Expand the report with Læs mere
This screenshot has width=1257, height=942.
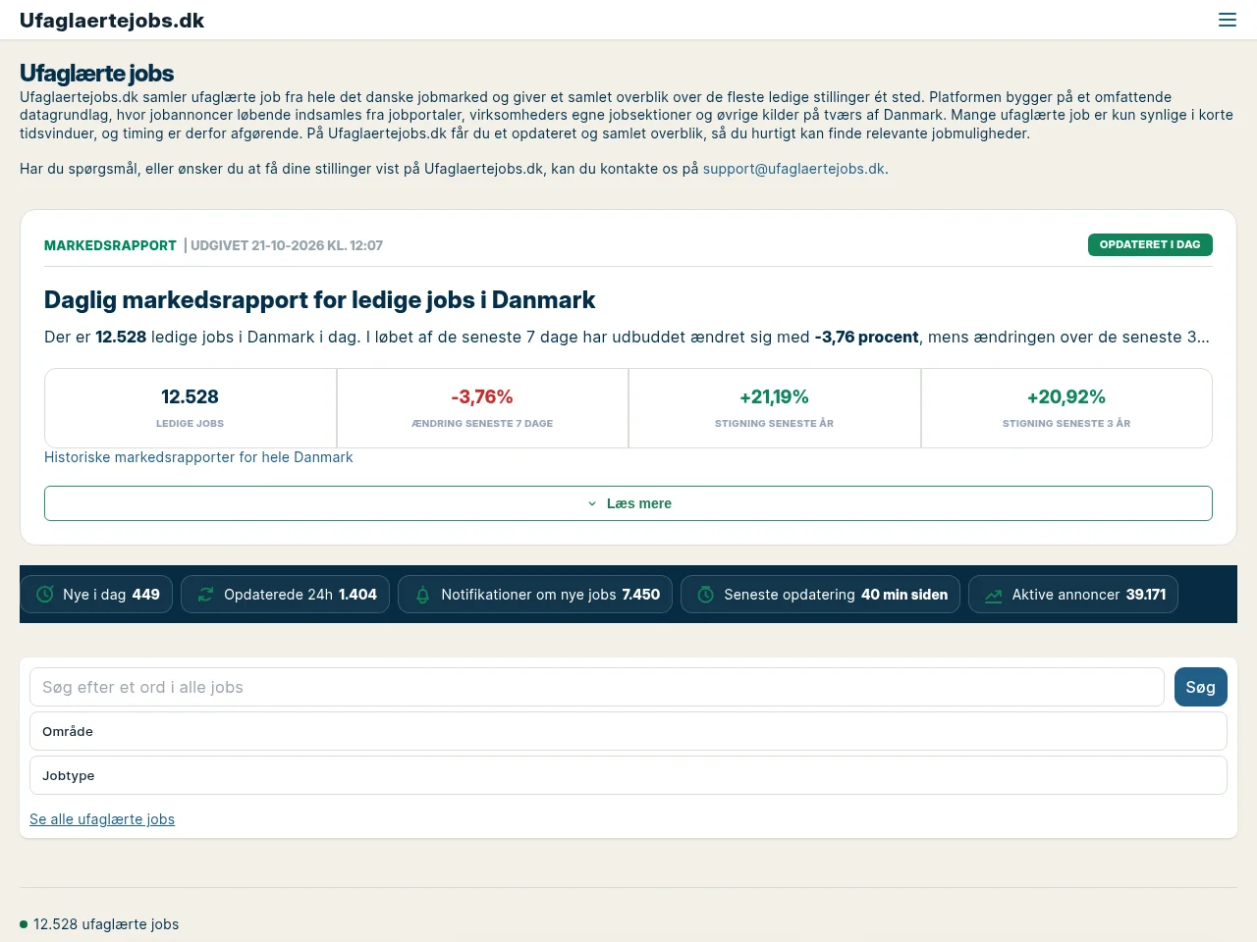[x=628, y=503]
